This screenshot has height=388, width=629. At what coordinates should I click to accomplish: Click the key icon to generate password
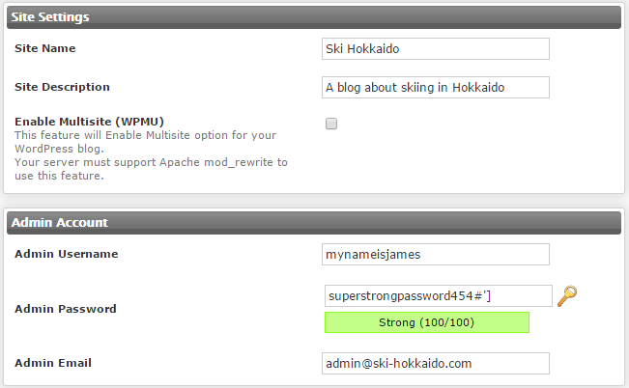tap(567, 295)
